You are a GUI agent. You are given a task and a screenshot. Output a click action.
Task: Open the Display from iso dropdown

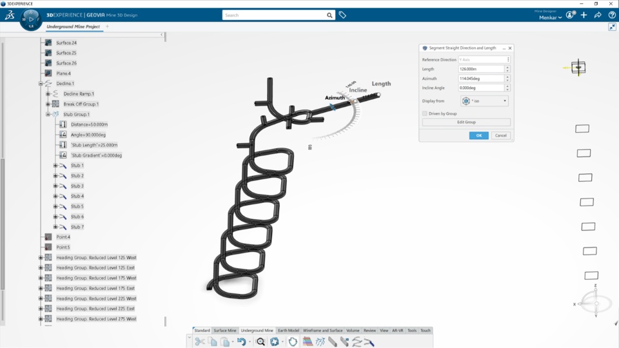[484, 101]
